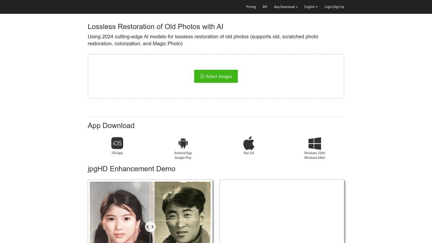Click the Apple logo for Mac OS
The height and width of the screenshot is (243, 432).
click(x=249, y=143)
